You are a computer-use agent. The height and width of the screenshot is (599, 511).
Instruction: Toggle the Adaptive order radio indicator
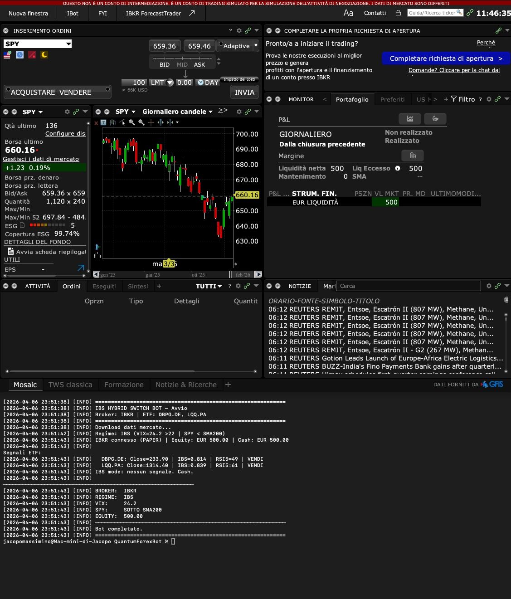[x=221, y=44]
